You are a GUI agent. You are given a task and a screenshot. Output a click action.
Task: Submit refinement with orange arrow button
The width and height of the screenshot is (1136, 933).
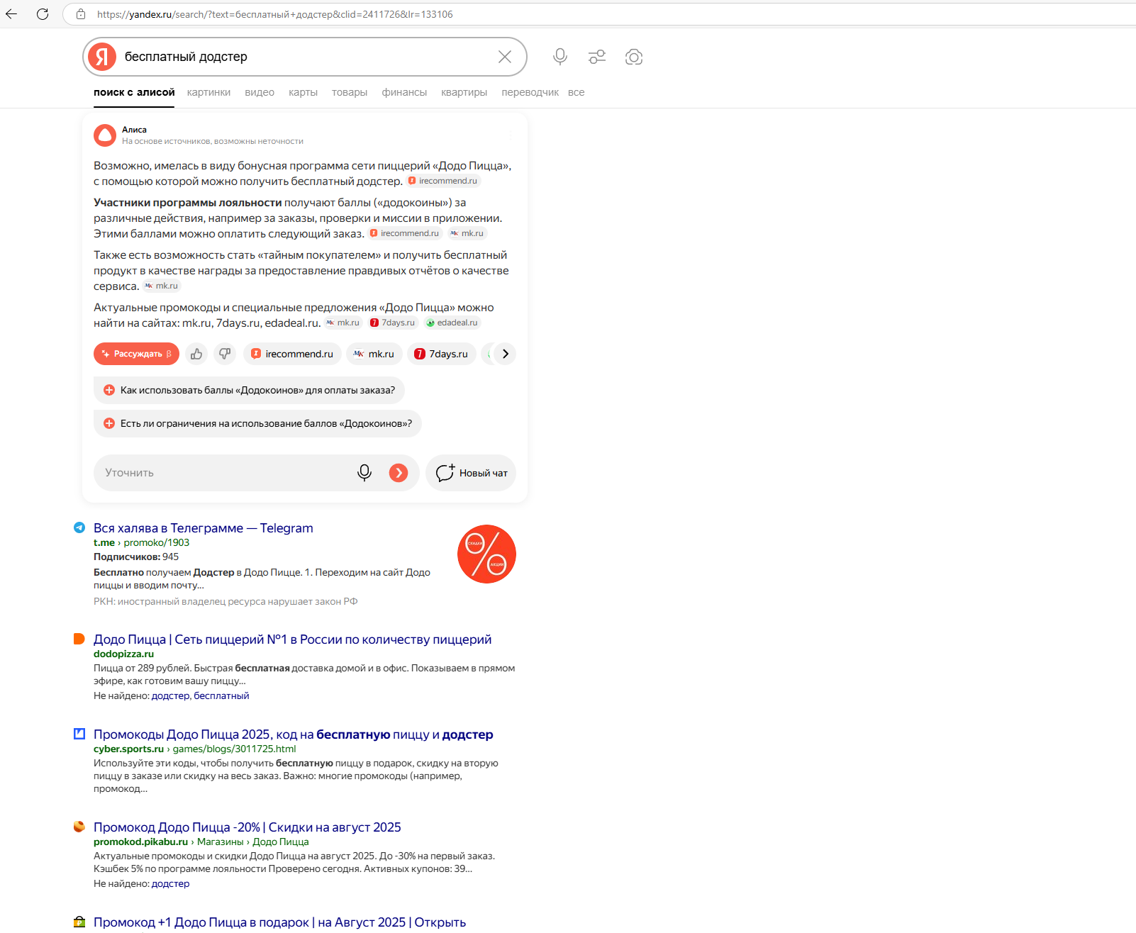pos(399,473)
